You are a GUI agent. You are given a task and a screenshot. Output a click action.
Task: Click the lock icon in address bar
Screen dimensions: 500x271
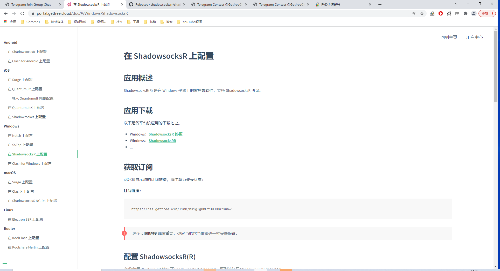pyautogui.click(x=32, y=13)
